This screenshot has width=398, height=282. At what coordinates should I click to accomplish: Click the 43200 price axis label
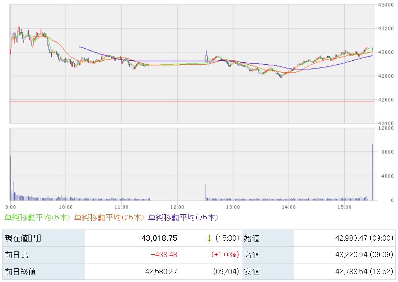point(386,28)
